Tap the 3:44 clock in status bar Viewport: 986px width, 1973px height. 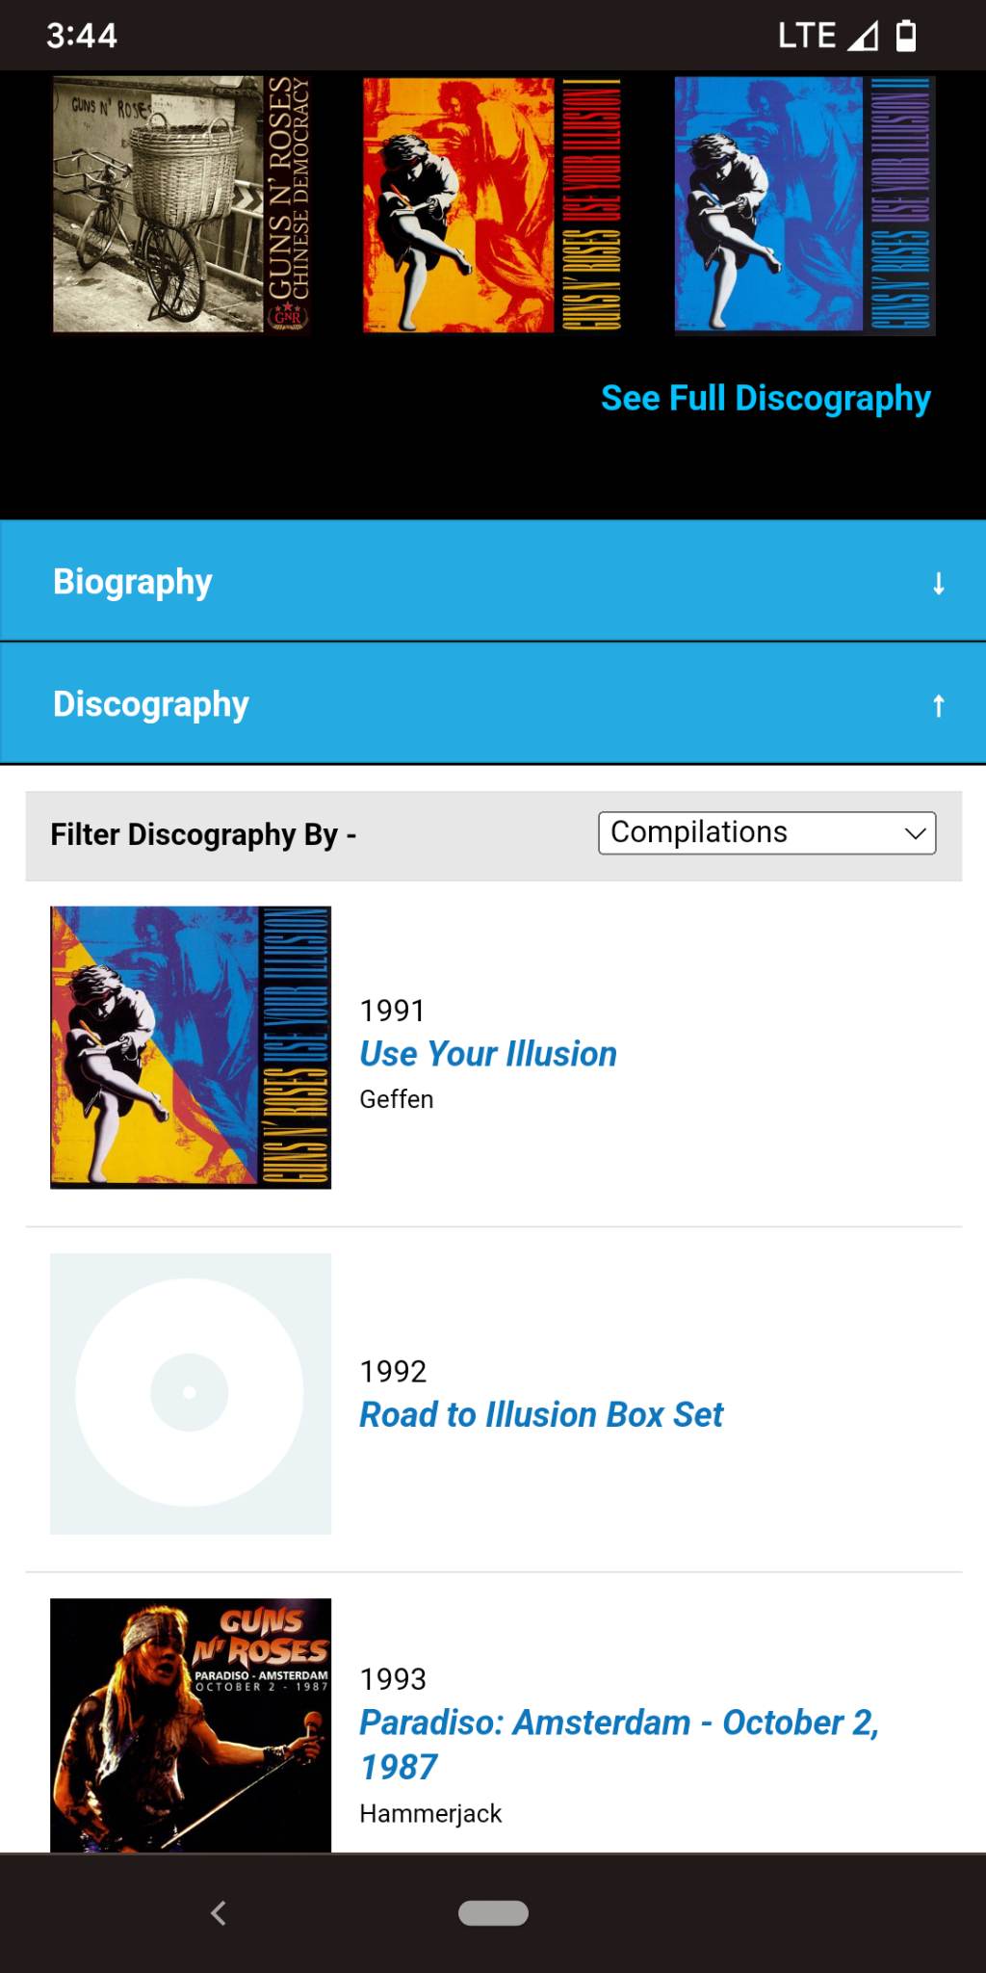(x=82, y=37)
